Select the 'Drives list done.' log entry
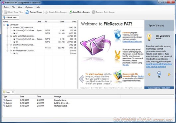 88,100
